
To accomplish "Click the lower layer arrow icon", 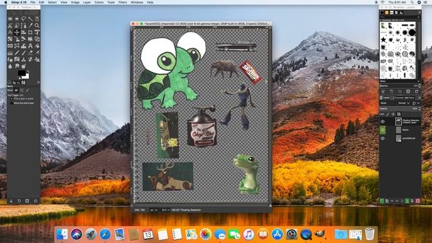I will 397,201.
